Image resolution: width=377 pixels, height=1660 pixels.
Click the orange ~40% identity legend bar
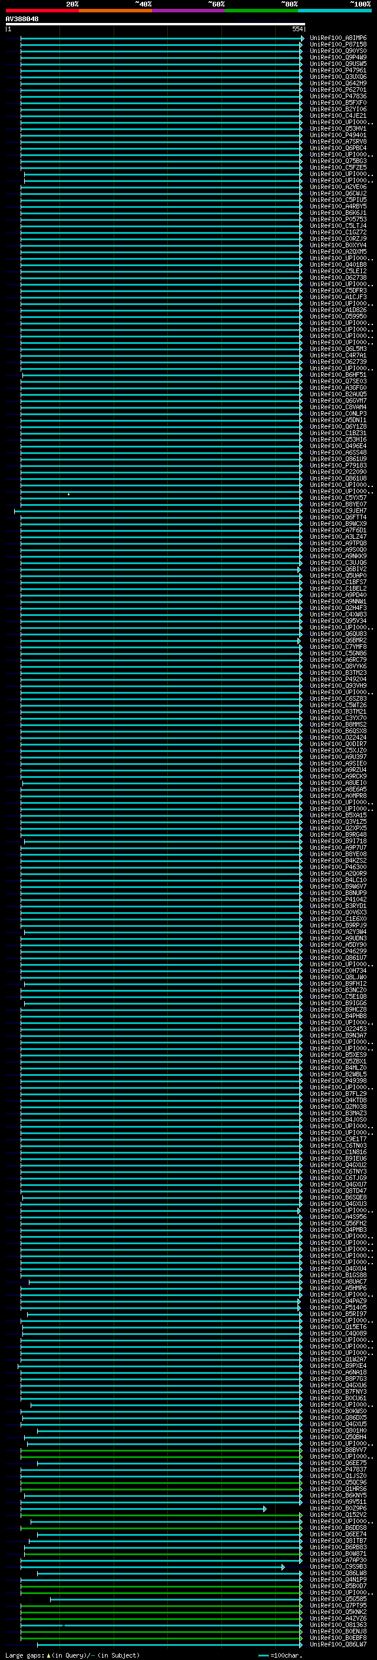[x=115, y=11]
